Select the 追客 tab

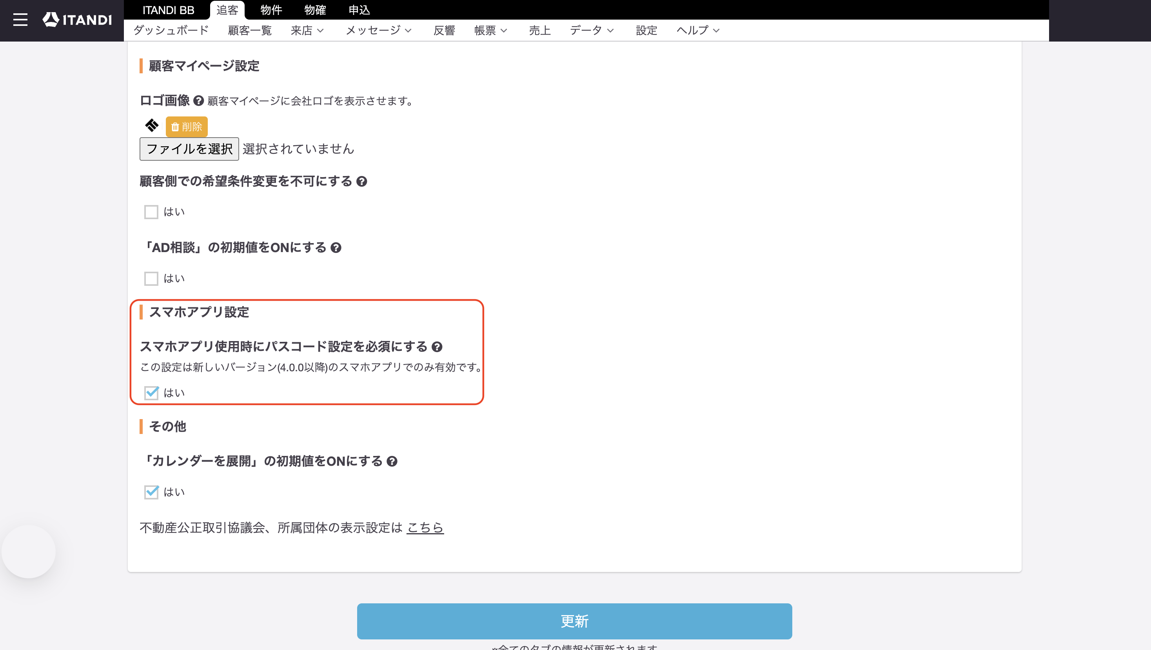pyautogui.click(x=227, y=10)
